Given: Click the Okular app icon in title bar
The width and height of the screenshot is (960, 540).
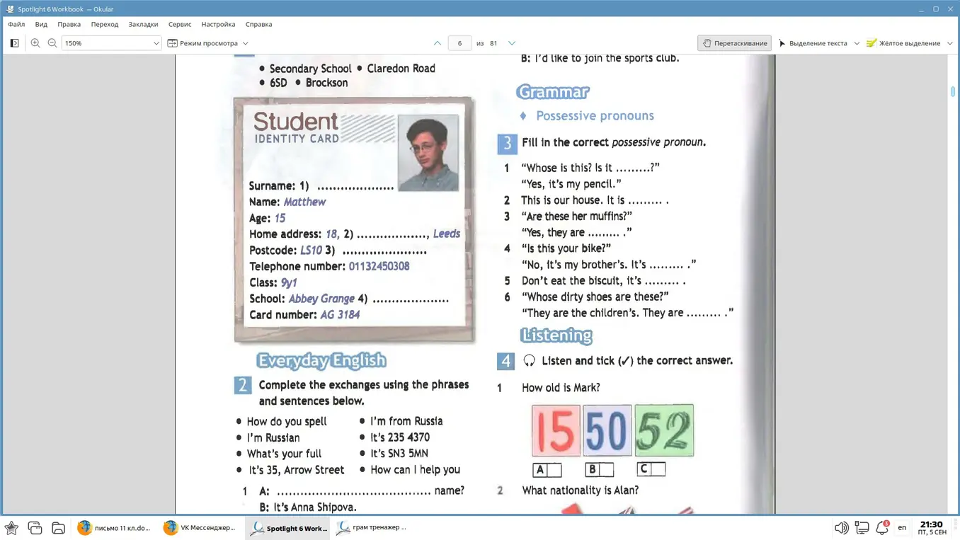Looking at the screenshot, I should click(x=10, y=9).
